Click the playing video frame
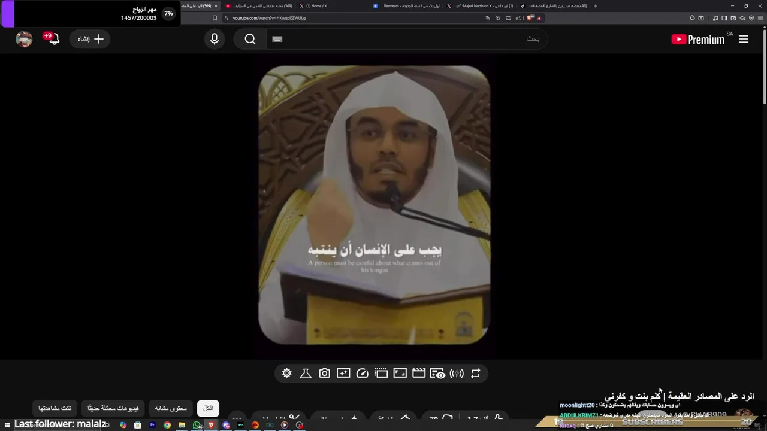The image size is (767, 431). point(375,205)
